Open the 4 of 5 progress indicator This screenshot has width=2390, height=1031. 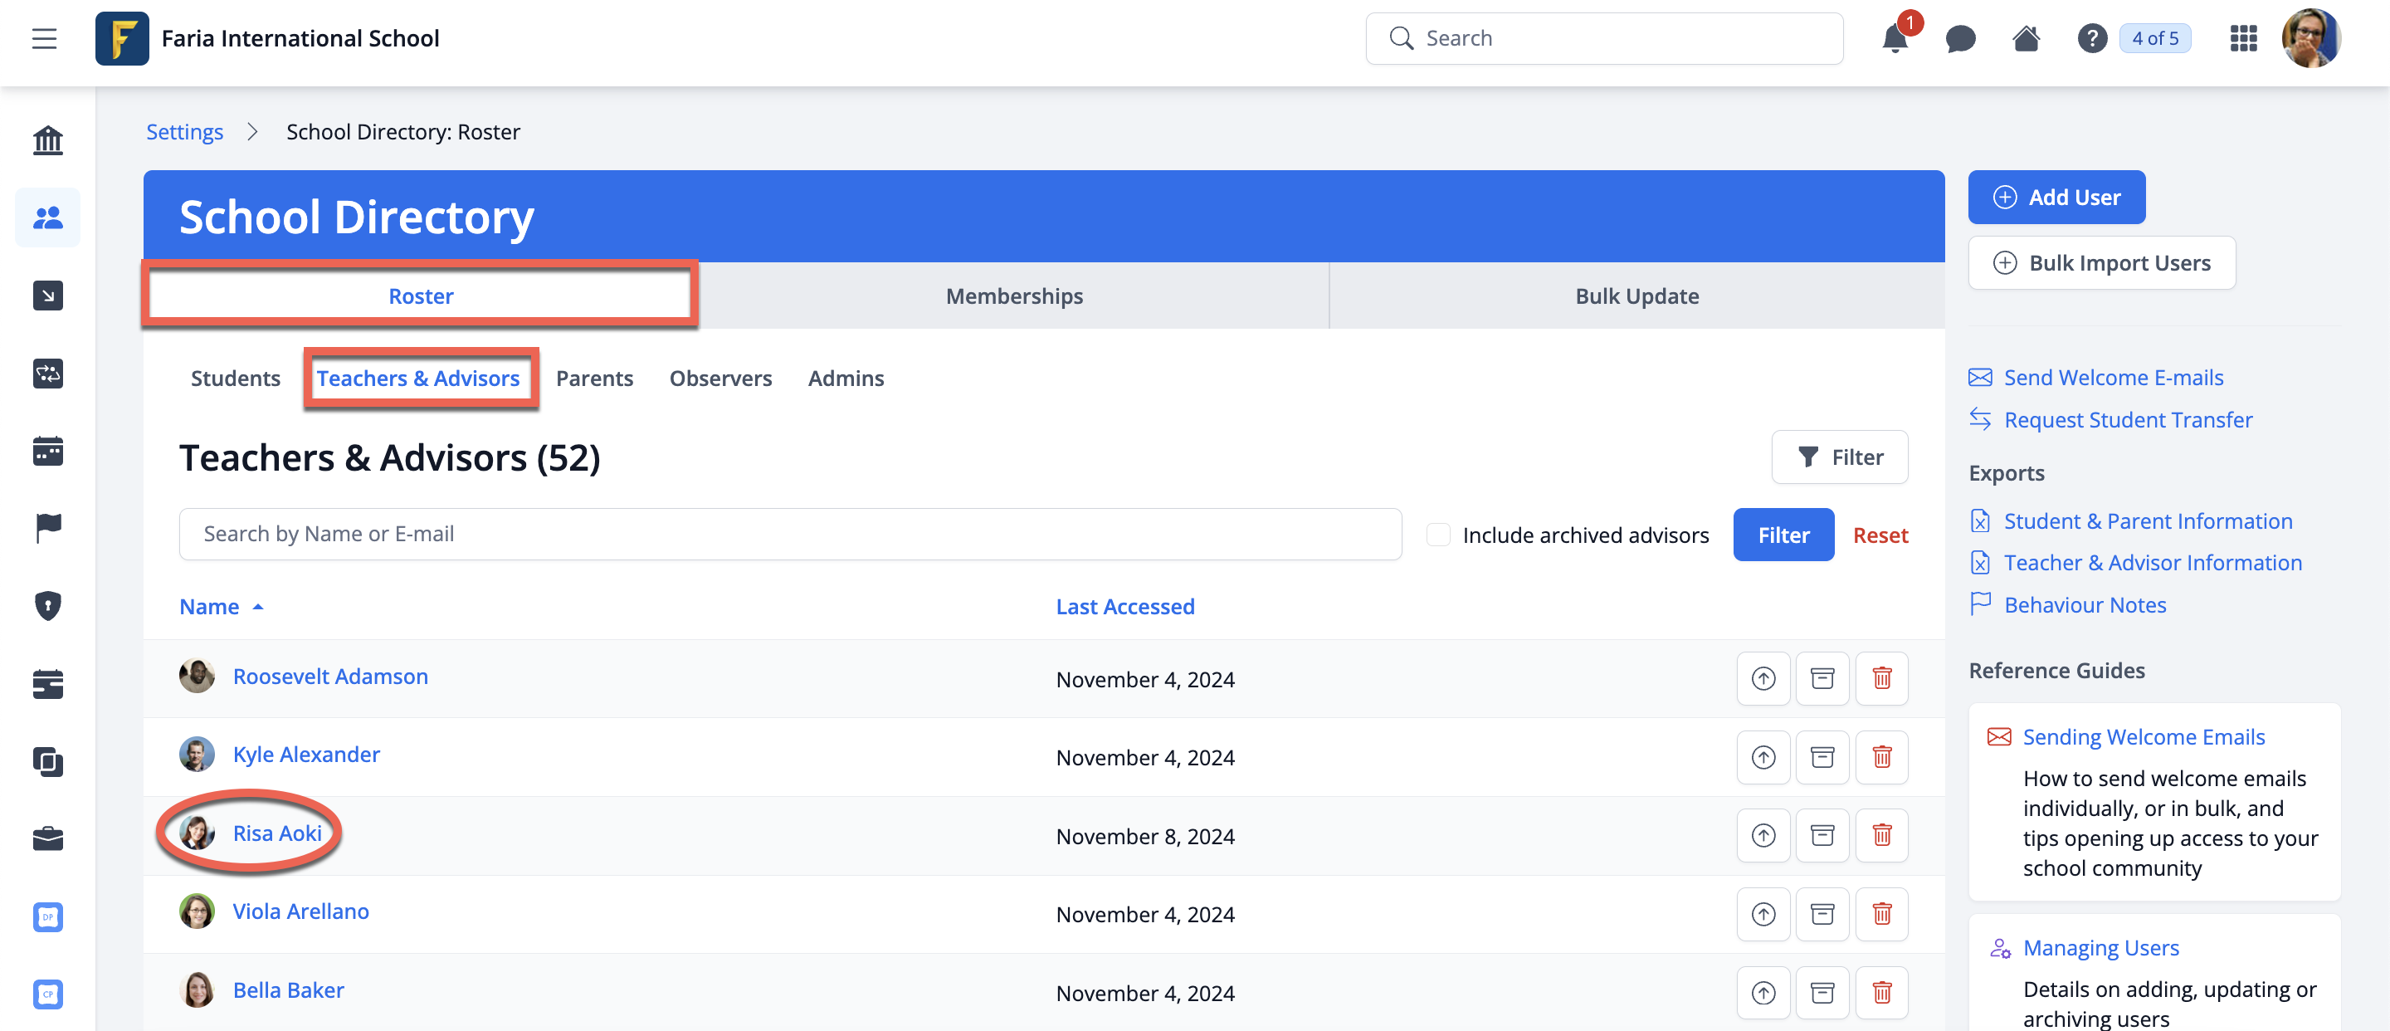tap(2154, 39)
